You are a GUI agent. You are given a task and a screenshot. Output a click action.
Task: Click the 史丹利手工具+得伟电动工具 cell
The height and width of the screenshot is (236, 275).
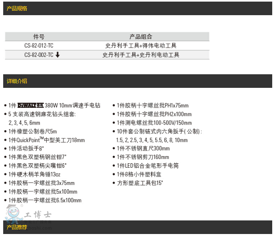click(141, 46)
